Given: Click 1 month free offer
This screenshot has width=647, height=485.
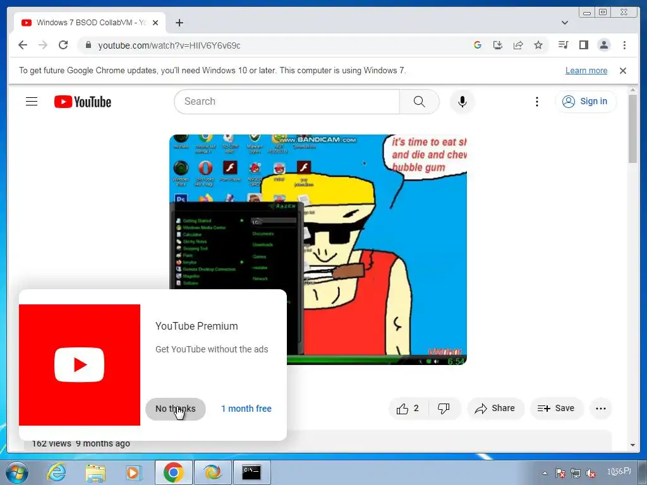Looking at the screenshot, I should tap(246, 409).
